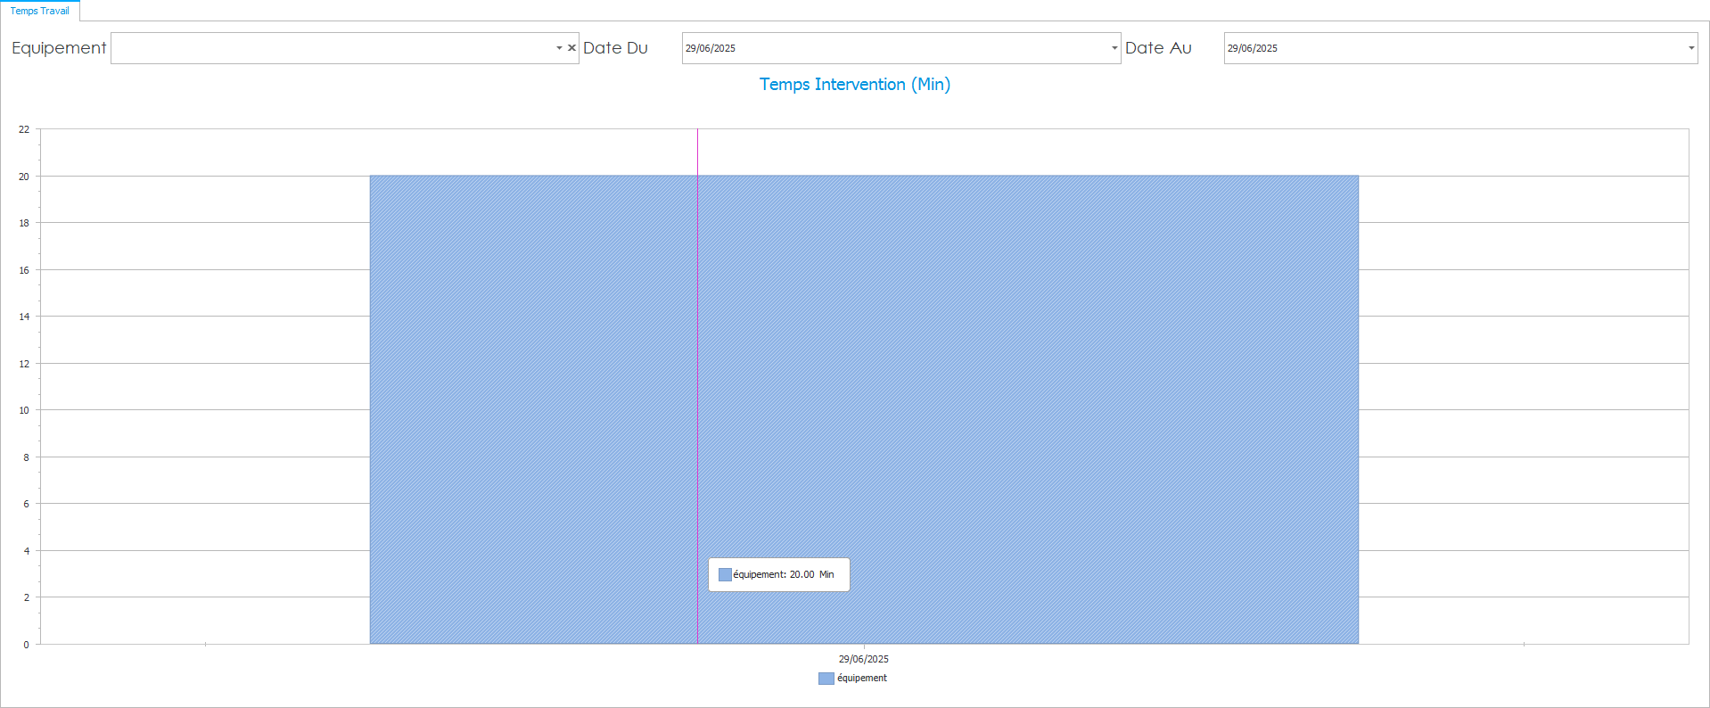Click the blue swatch icon inside the tooltip
1710x708 pixels.
[x=725, y=575]
